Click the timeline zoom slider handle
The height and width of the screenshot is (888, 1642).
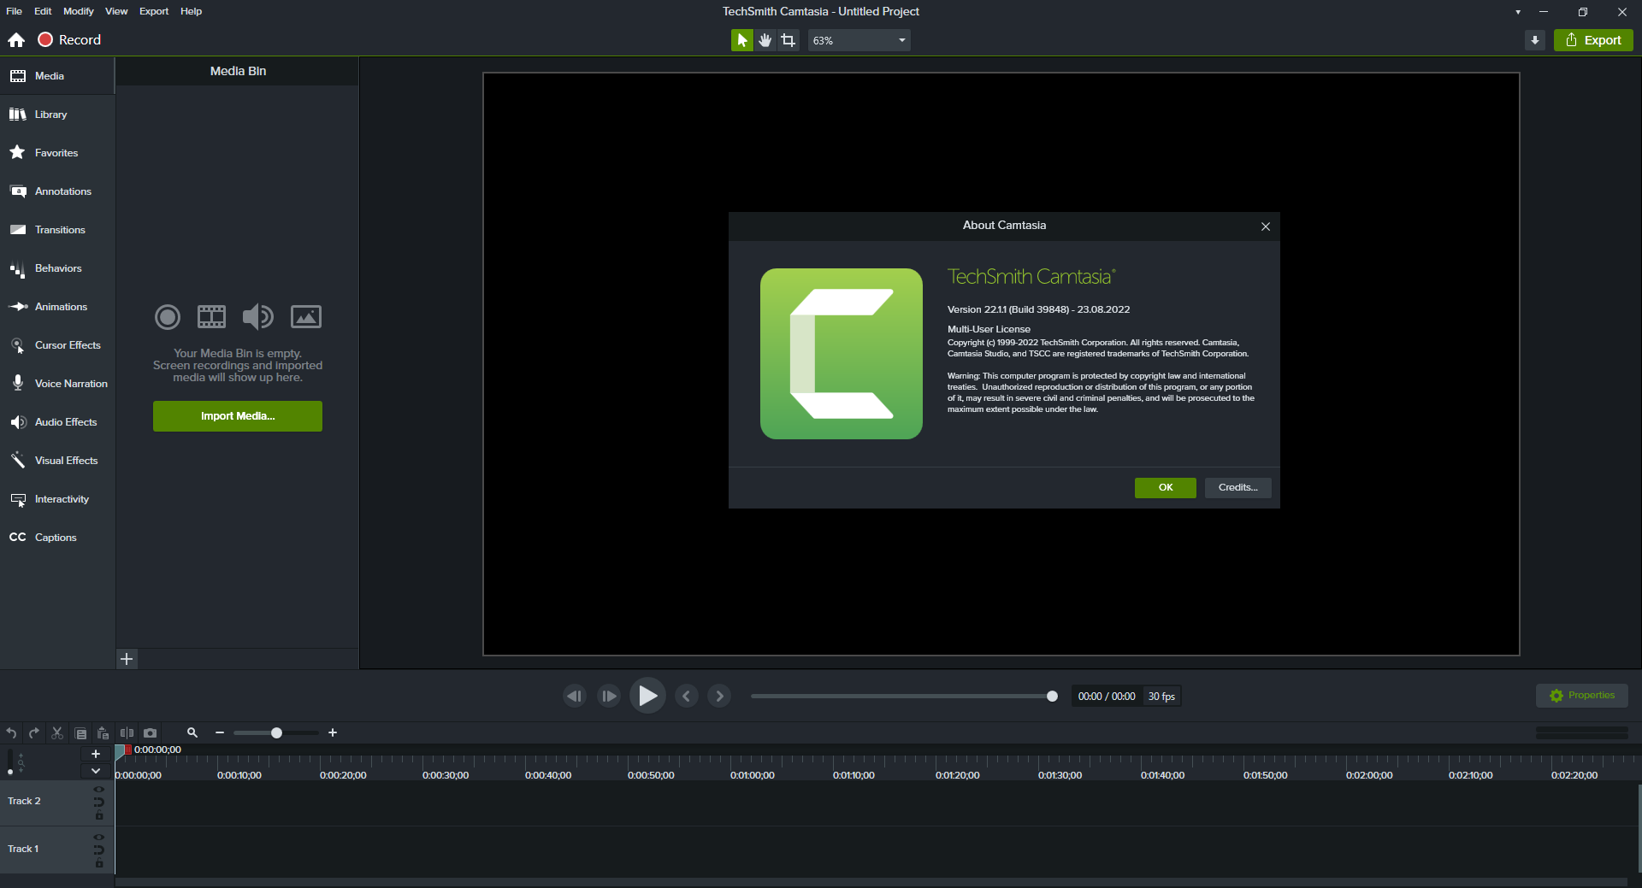pos(276,732)
